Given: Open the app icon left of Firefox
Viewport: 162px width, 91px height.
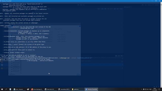Looking at the screenshot, I should [28, 89].
